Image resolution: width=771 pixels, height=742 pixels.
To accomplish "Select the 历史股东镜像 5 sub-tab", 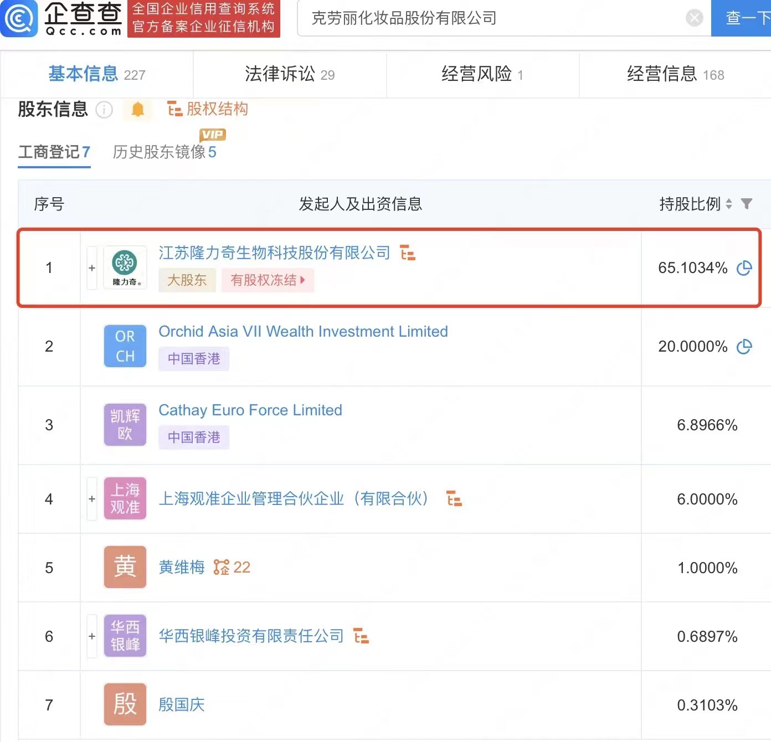I will [x=165, y=152].
